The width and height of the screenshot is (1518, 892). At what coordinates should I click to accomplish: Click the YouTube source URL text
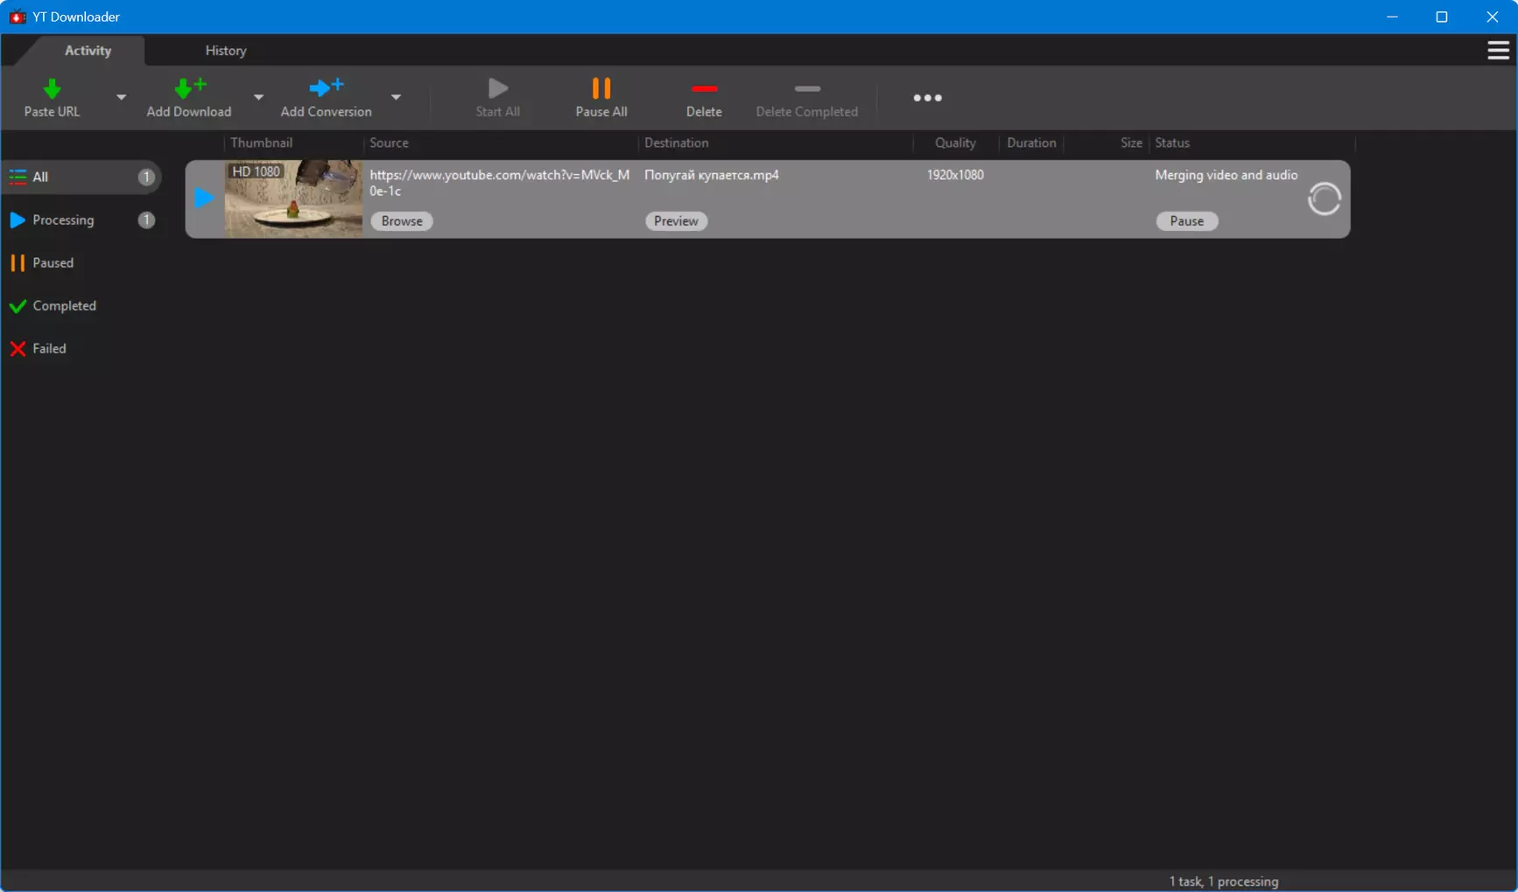[500, 183]
